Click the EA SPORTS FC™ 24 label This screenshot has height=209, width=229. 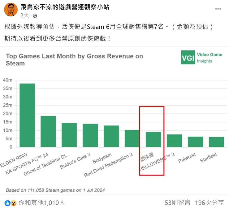point(27,163)
